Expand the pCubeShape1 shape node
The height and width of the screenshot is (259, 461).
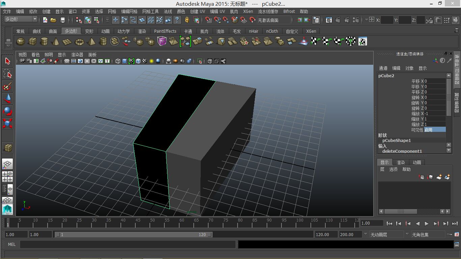(x=396, y=140)
